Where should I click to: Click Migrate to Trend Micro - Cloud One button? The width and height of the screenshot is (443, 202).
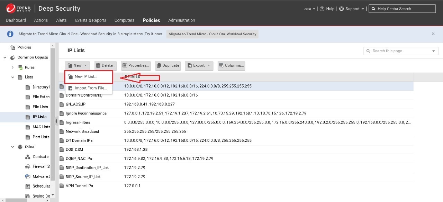point(213,34)
